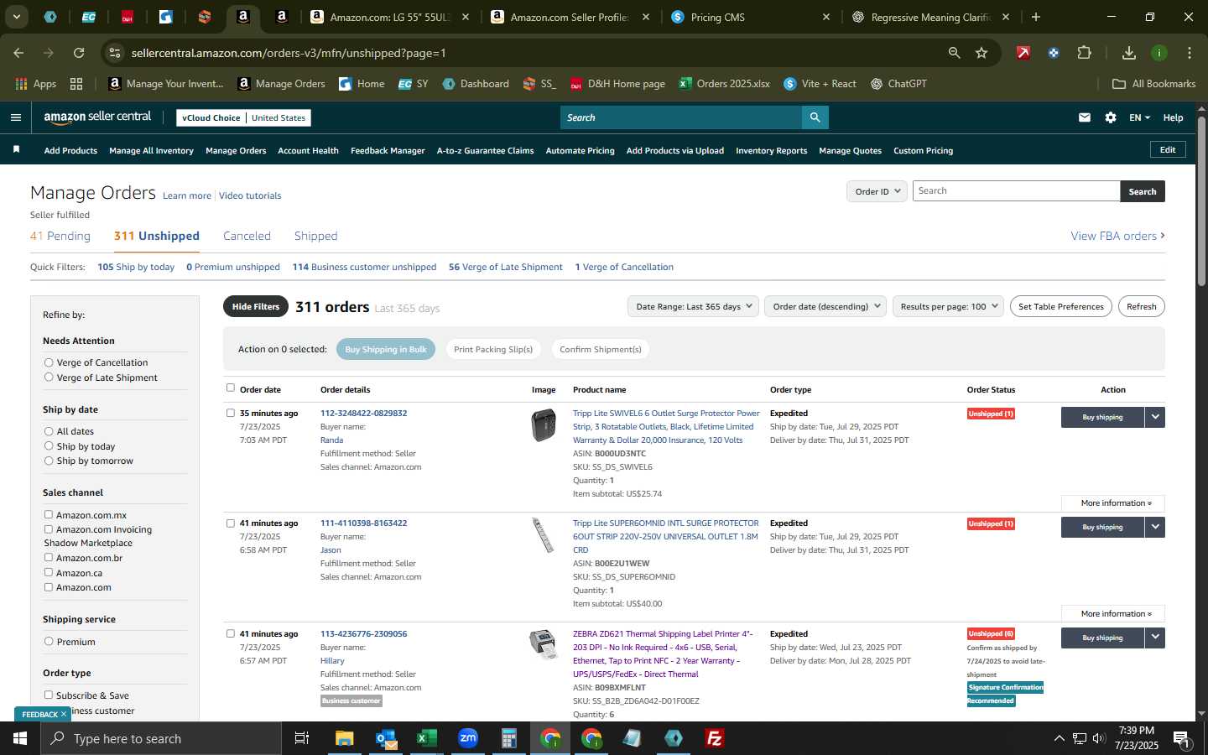Open Zoom from the taskbar
Viewport: 1208px width, 755px height.
pyautogui.click(x=468, y=738)
